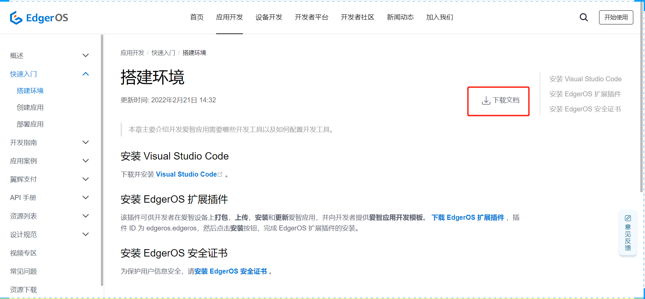The height and width of the screenshot is (299, 645).
Task: Expand the 应用案例 chevron
Action: coord(86,161)
